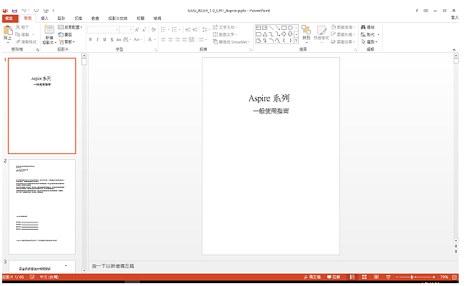Toggle text Shadow formatting
Viewport: 468px width, 286px height.
click(x=111, y=39)
